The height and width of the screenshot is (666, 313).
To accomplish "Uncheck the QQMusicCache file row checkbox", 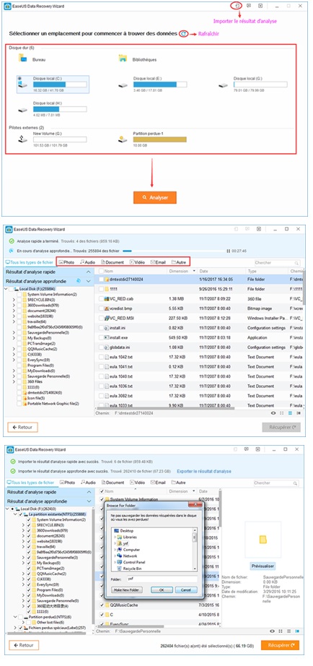I will (102, 604).
